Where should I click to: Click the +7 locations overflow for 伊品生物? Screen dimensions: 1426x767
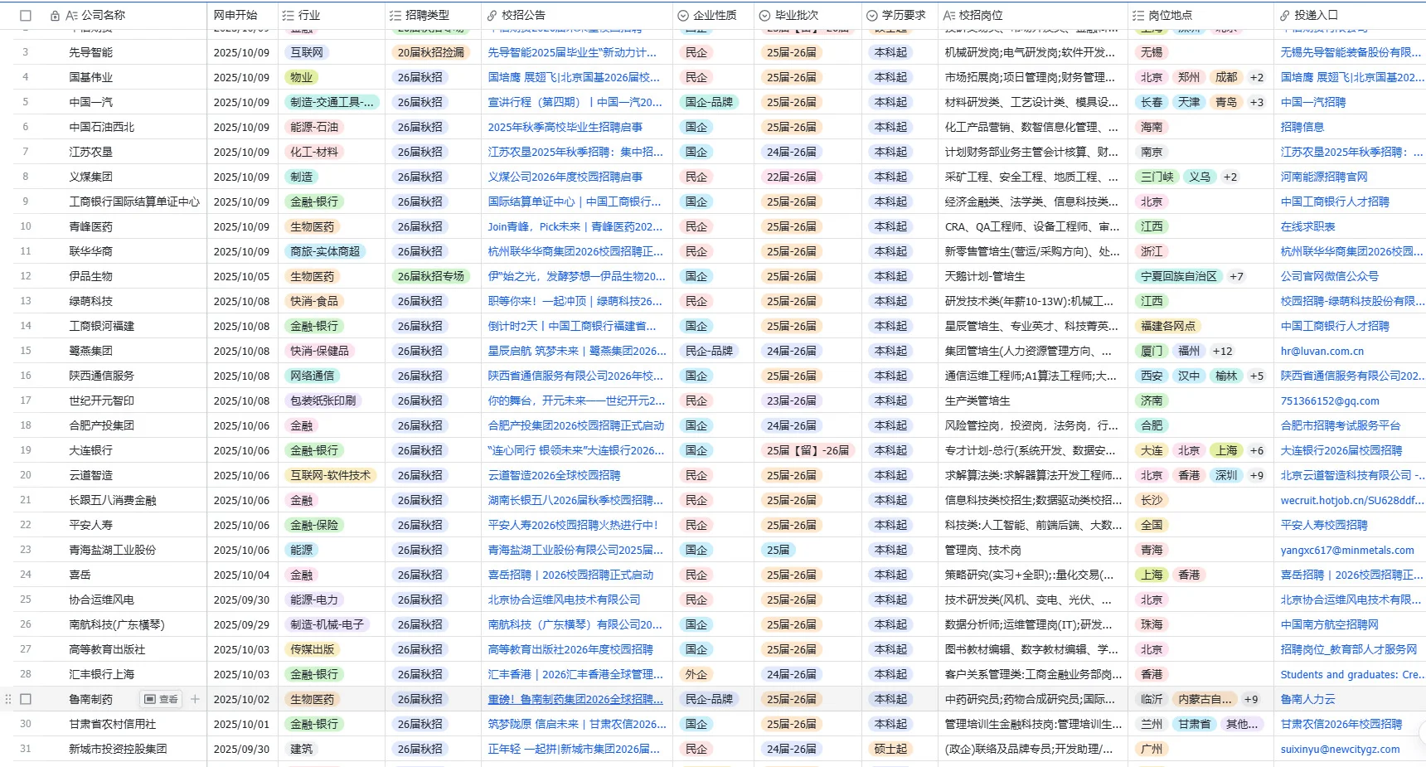[x=1236, y=276]
